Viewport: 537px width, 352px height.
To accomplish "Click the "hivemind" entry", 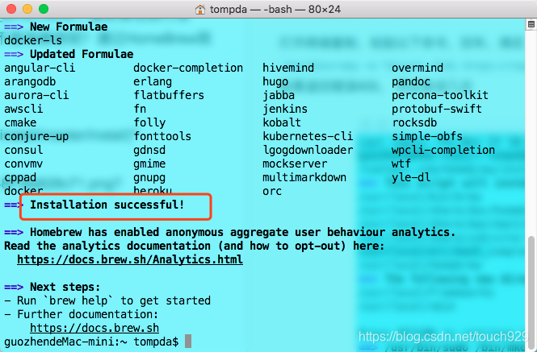I will (288, 68).
